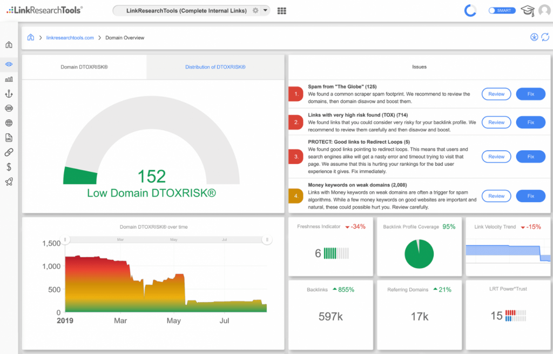553x354 pixels.
Task: Open the home icon in the sidebar
Action: 9,44
